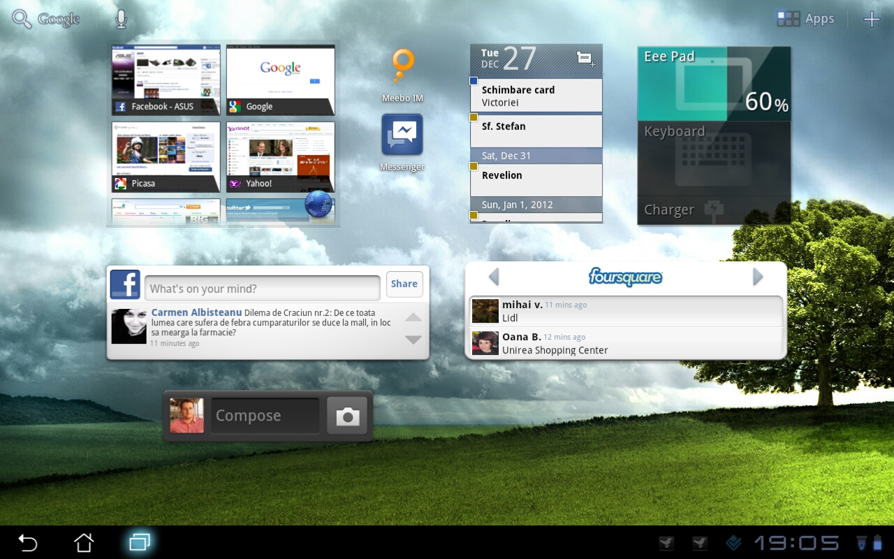894x559 pixels.
Task: Tap Facebook Share button
Action: [404, 284]
